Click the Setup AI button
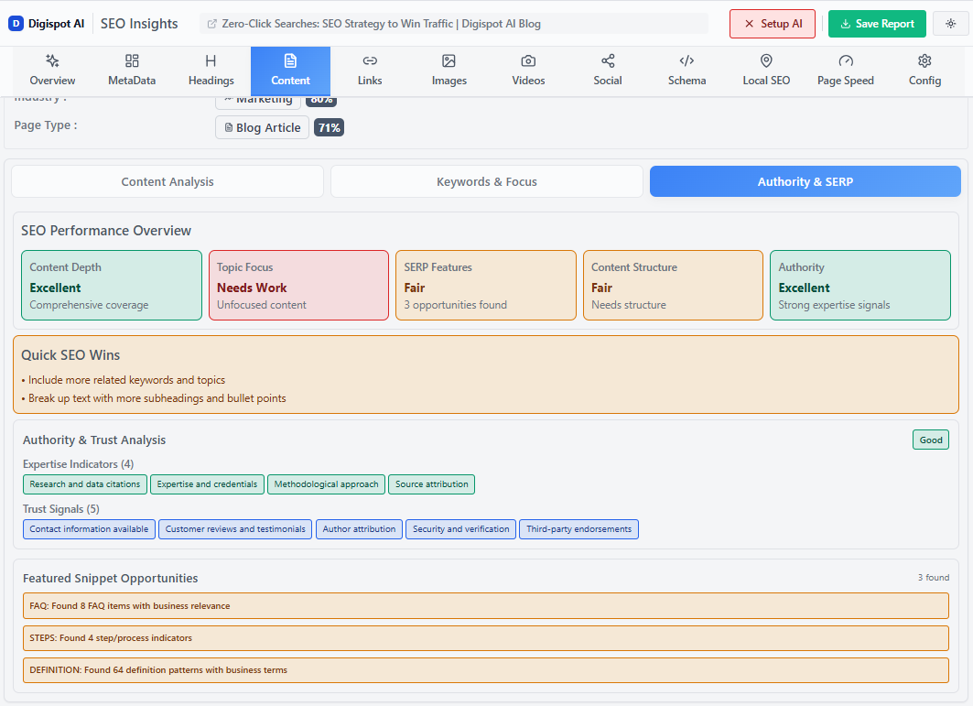This screenshot has width=973, height=706. click(x=773, y=24)
